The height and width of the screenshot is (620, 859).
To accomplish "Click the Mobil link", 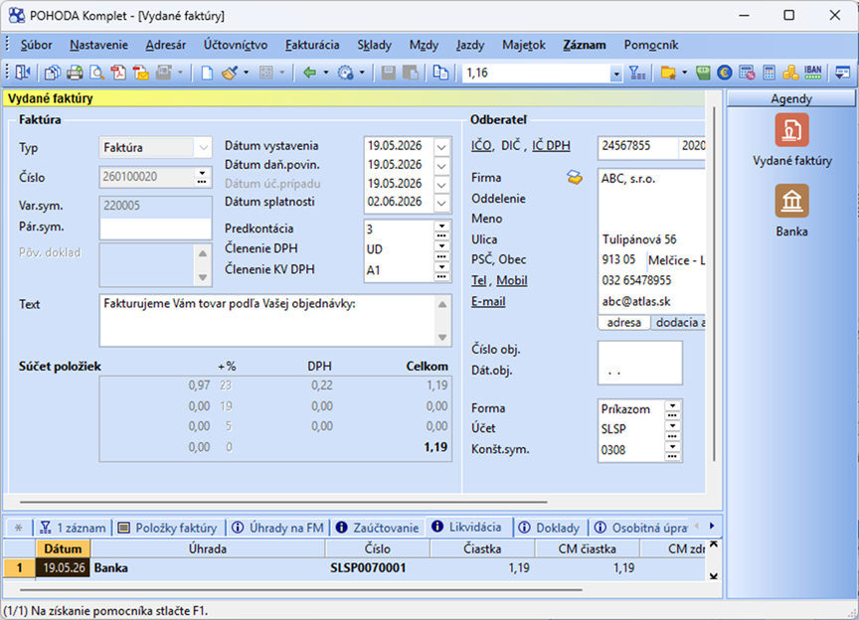I will (512, 280).
